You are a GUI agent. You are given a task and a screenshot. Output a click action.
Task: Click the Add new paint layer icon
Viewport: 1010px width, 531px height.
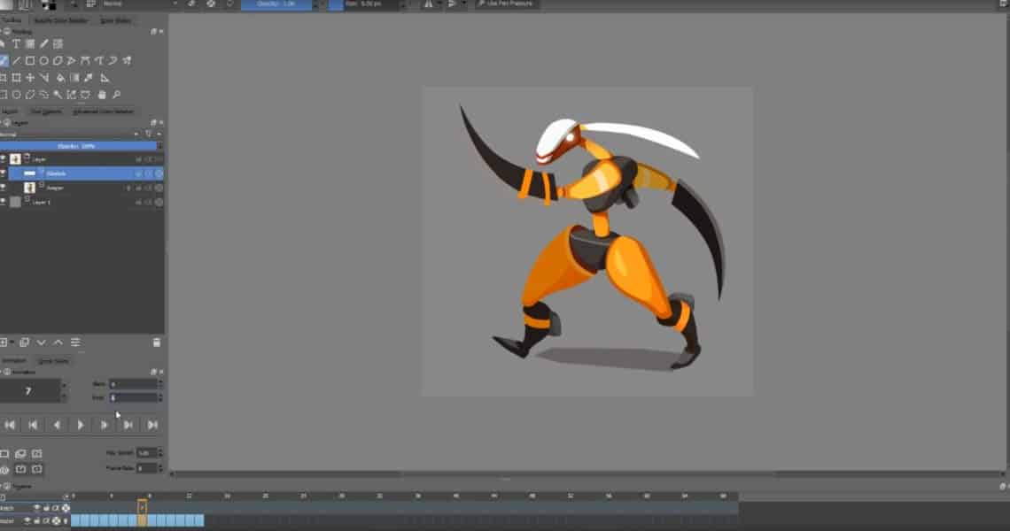coord(5,342)
